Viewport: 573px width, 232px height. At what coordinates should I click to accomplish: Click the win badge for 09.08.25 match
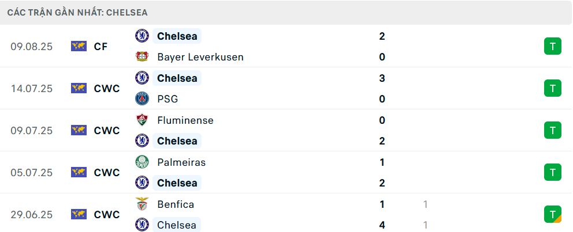tap(552, 47)
